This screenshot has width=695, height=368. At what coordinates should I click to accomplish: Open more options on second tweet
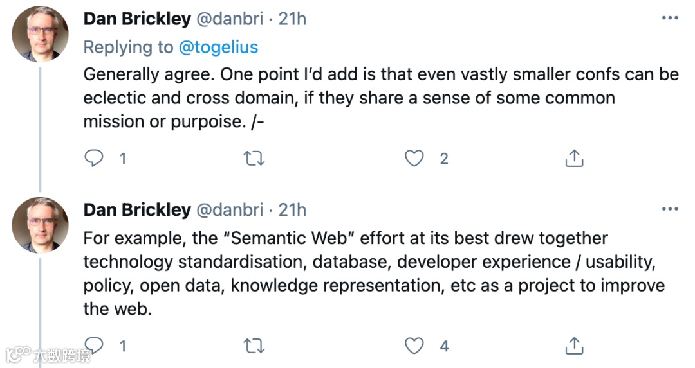pos(670,209)
